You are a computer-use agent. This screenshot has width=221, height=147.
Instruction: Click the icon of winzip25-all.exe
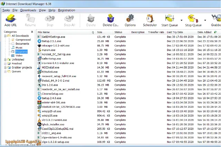tap(39, 111)
